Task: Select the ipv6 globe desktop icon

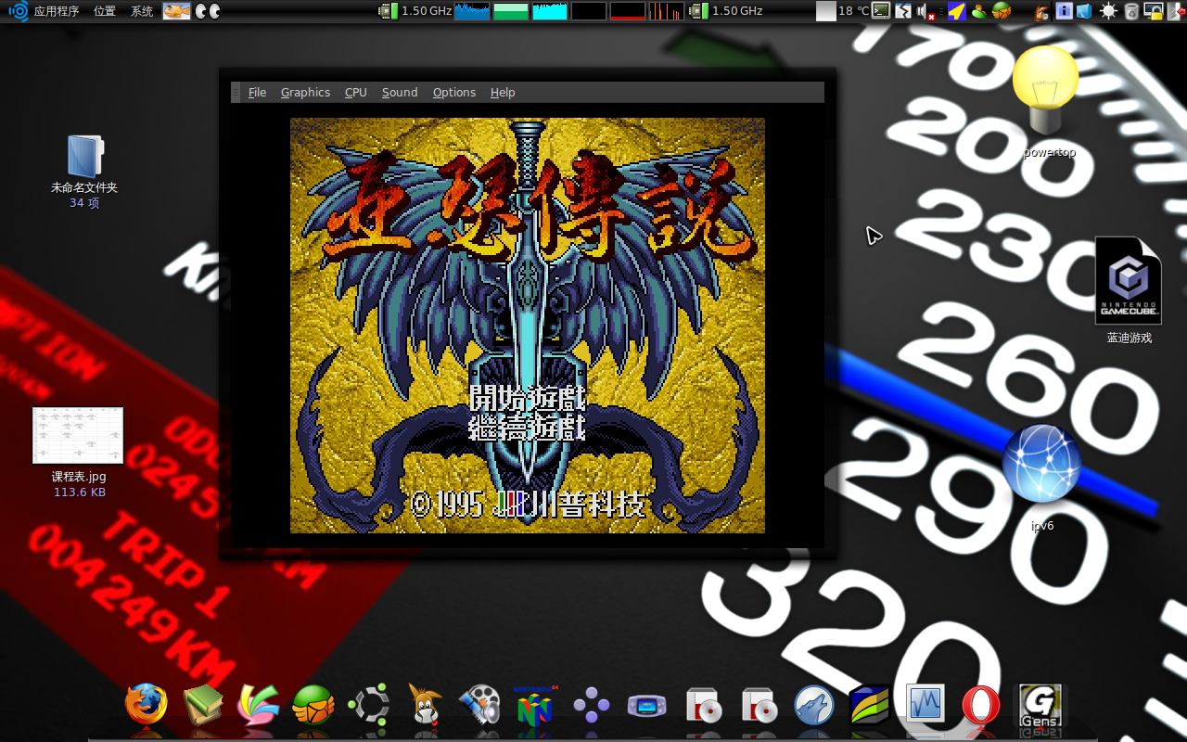Action: click(x=1041, y=478)
